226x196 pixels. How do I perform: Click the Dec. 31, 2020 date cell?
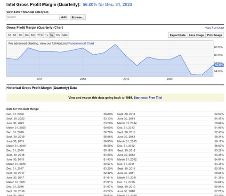coord(15,114)
